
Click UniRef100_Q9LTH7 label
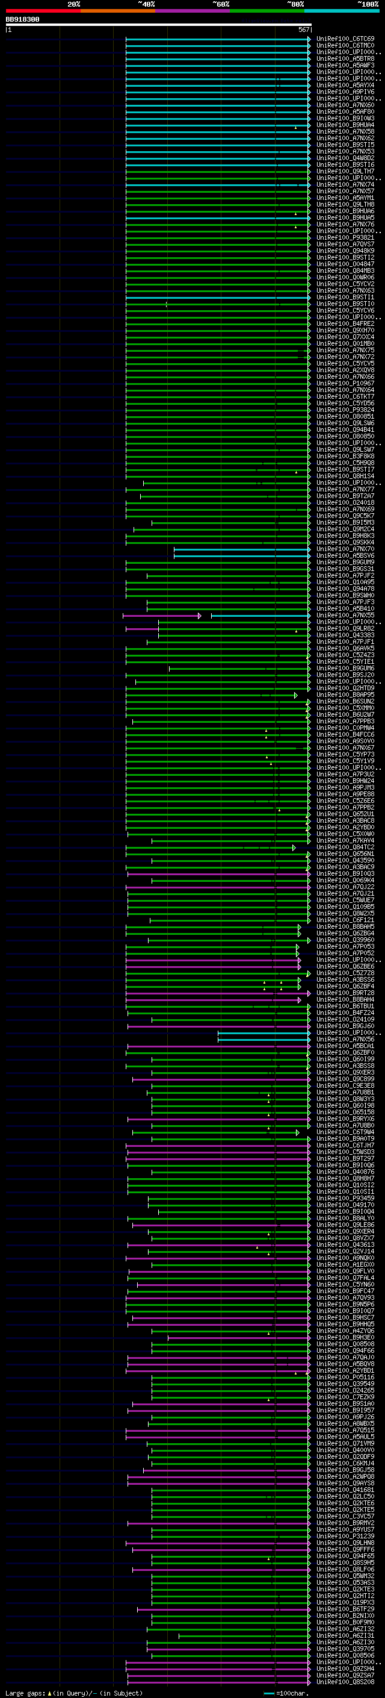click(x=345, y=172)
